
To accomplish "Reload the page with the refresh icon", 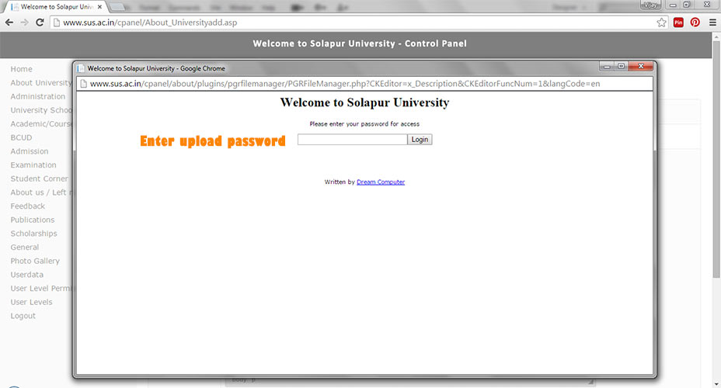I will click(40, 23).
